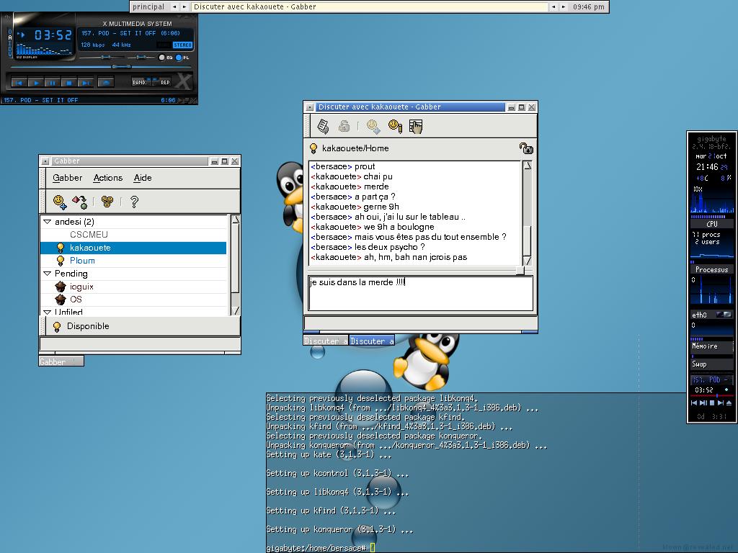Click the Processus panel in gkrellm
Screen dimensions: 738x553
[711, 269]
